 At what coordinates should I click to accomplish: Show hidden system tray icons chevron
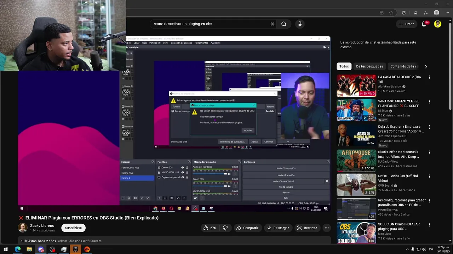[x=407, y=249]
